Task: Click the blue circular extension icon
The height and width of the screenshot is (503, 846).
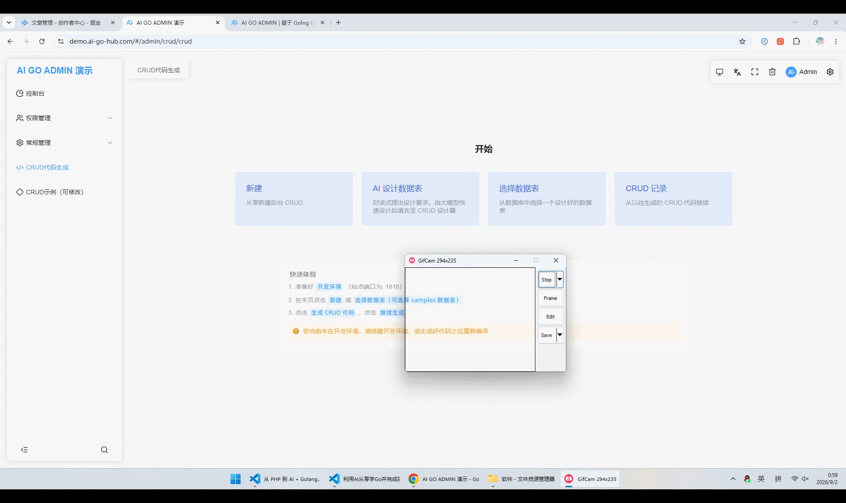Action: coord(764,41)
